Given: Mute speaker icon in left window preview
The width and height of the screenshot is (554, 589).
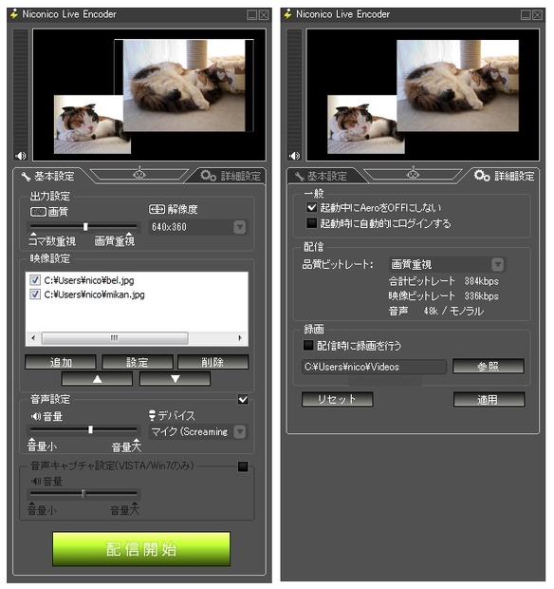Looking at the screenshot, I should point(21,156).
